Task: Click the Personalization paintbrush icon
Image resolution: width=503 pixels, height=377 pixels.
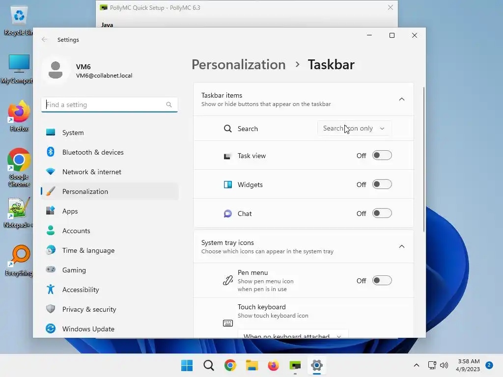Action: point(51,191)
